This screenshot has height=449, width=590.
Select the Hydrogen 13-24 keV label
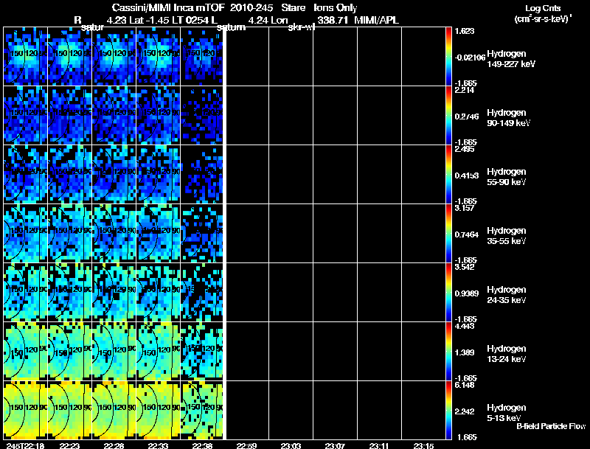(x=510, y=354)
